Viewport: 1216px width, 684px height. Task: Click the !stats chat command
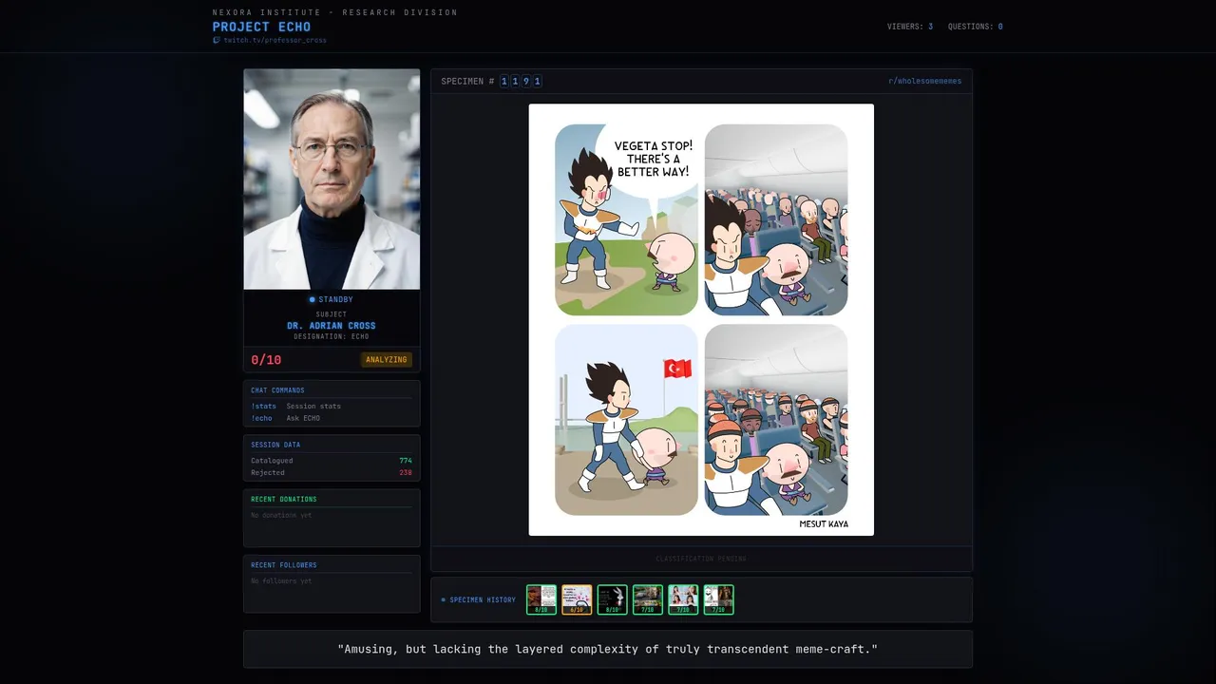coord(263,407)
